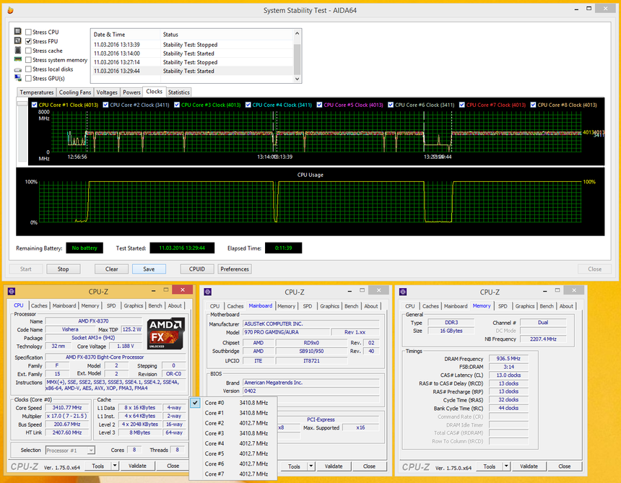The width and height of the screenshot is (621, 483).
Task: Click Validate in the rightmost CPU-Z window
Action: point(530,466)
